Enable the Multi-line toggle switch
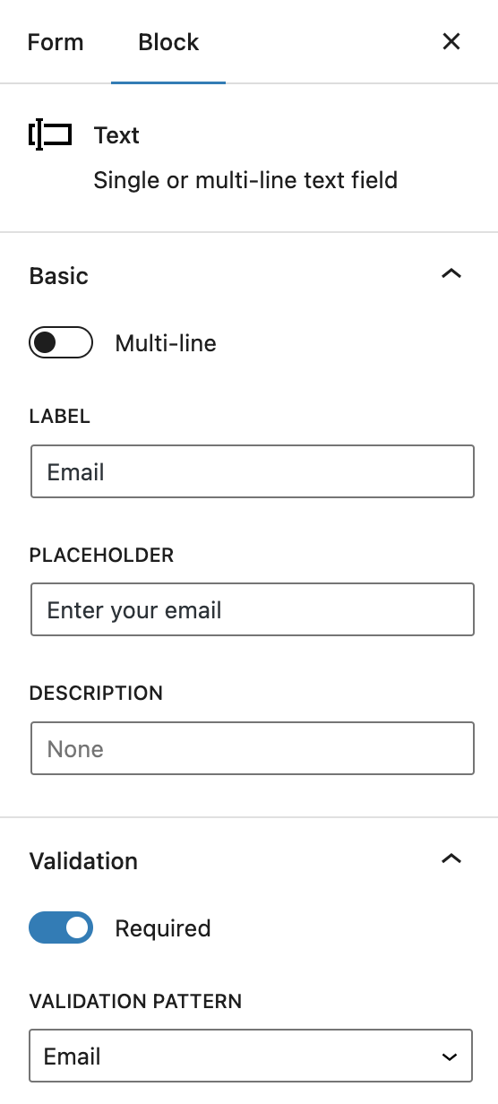The image size is (498, 1104). [x=61, y=342]
